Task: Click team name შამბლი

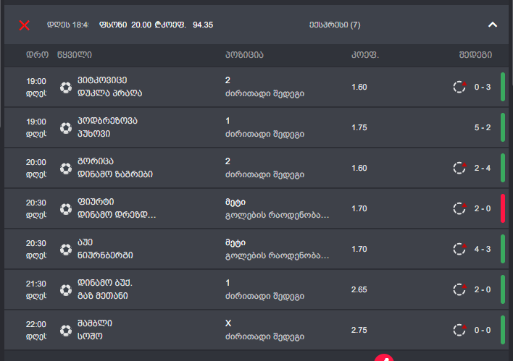Action: (94, 323)
